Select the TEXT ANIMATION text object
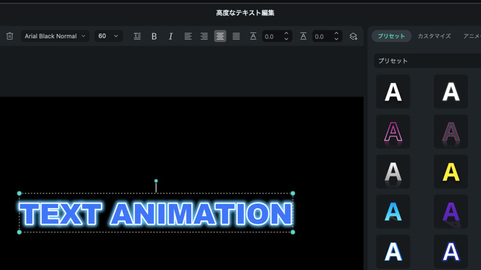 pyautogui.click(x=156, y=214)
